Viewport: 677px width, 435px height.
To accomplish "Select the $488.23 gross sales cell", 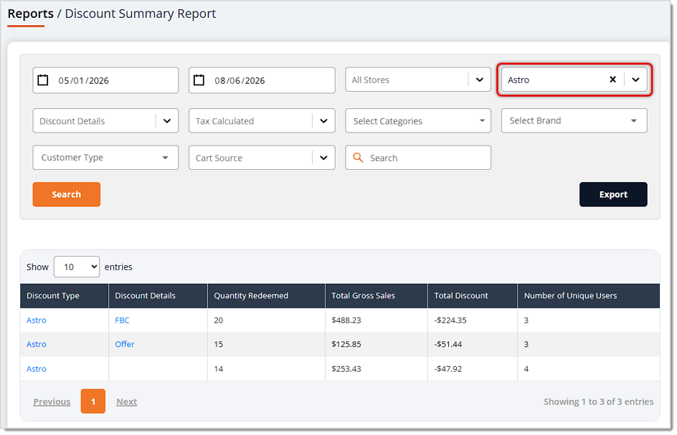I will click(x=377, y=320).
